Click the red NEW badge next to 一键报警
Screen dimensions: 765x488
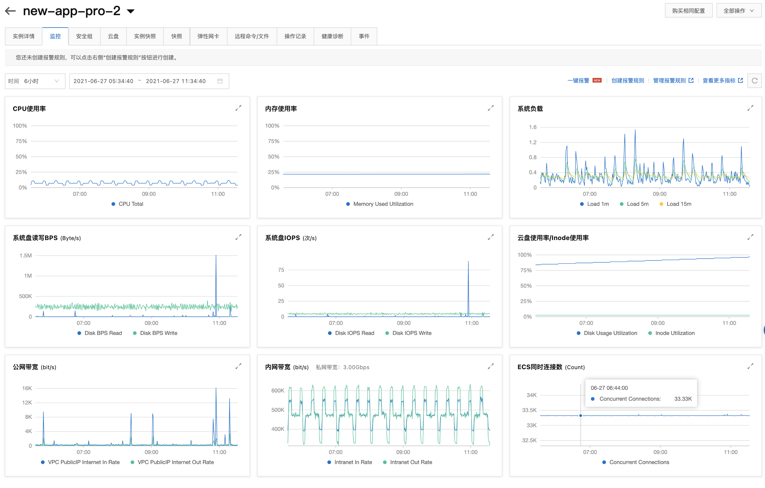[x=597, y=80]
